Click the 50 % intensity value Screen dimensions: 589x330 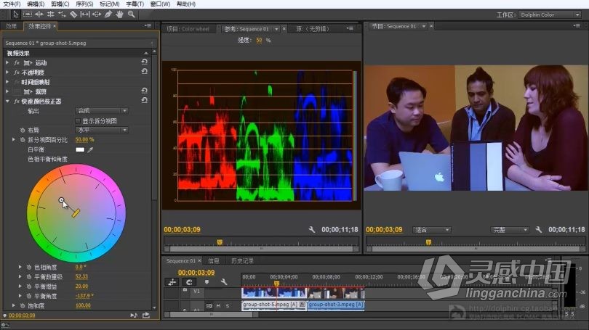pos(259,41)
